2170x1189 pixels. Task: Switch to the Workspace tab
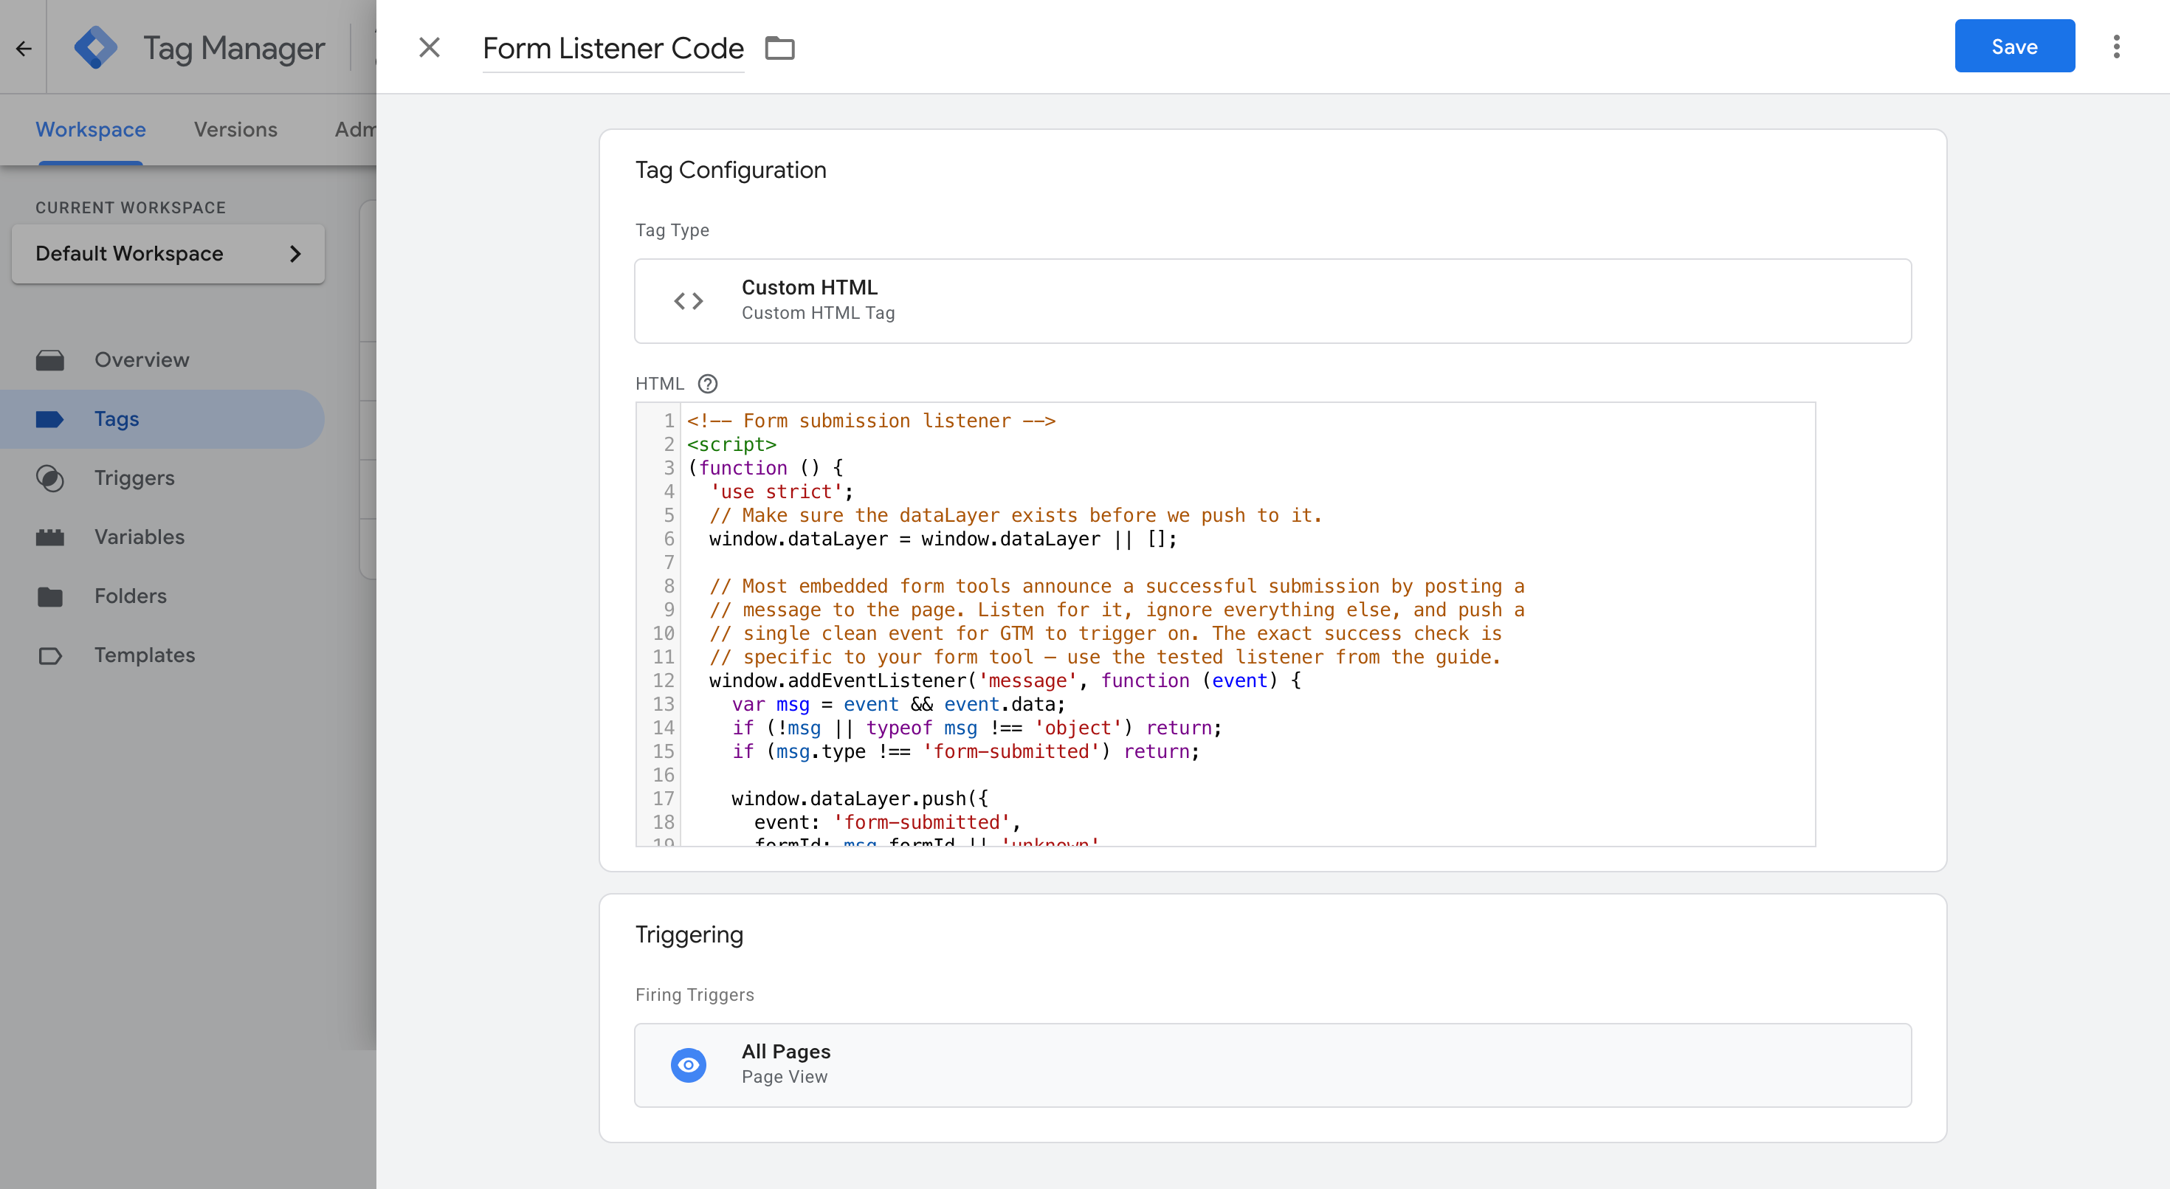[x=91, y=130]
